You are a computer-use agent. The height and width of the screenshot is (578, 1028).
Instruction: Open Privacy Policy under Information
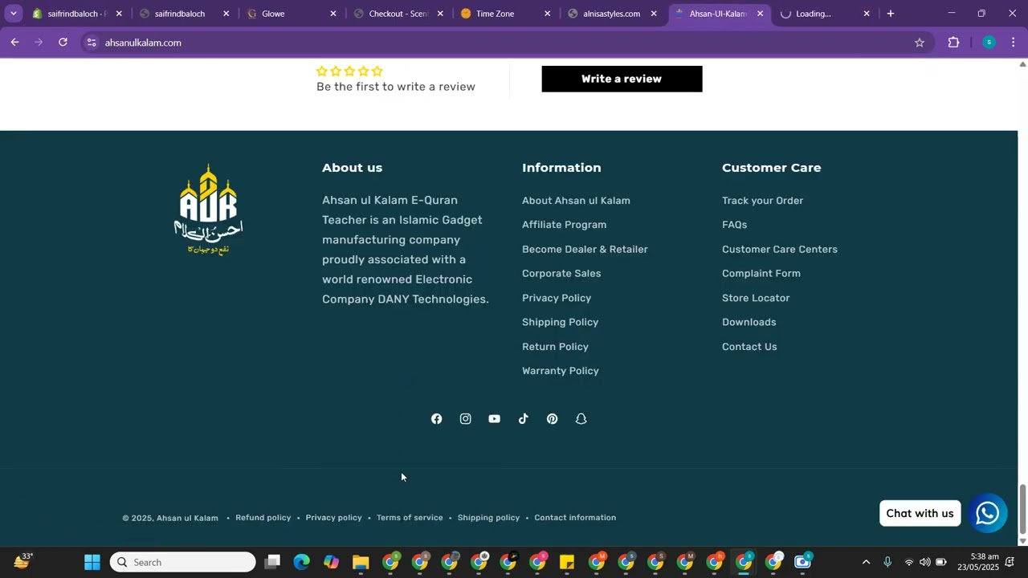click(557, 298)
